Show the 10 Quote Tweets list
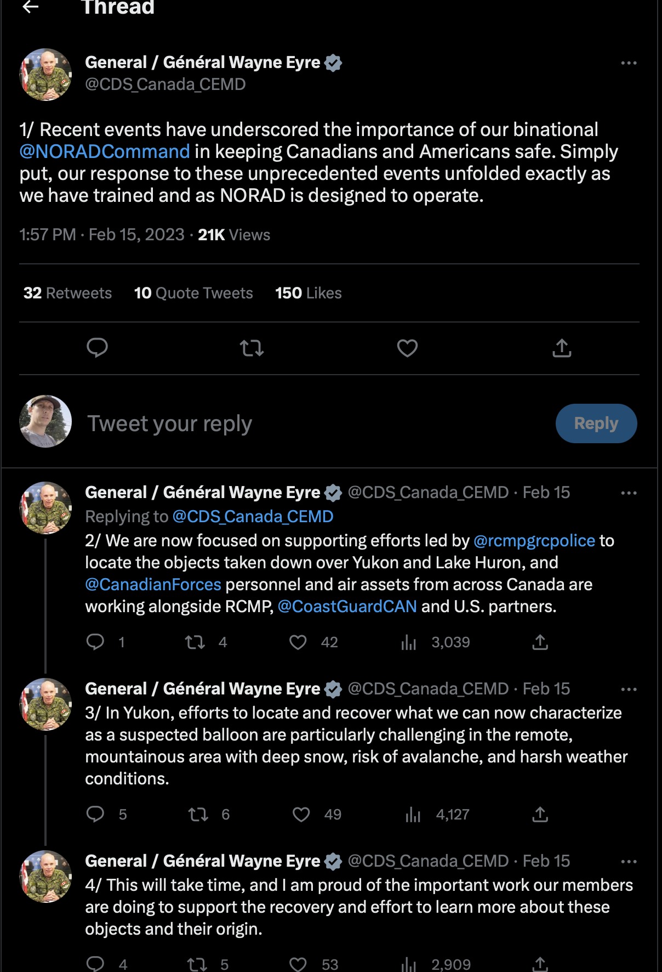This screenshot has height=972, width=662. pyautogui.click(x=193, y=293)
